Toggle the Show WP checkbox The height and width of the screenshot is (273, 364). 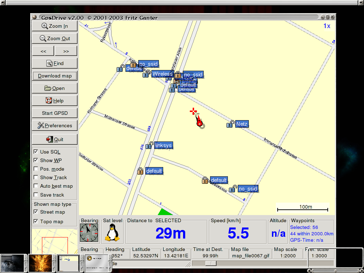(x=36, y=160)
